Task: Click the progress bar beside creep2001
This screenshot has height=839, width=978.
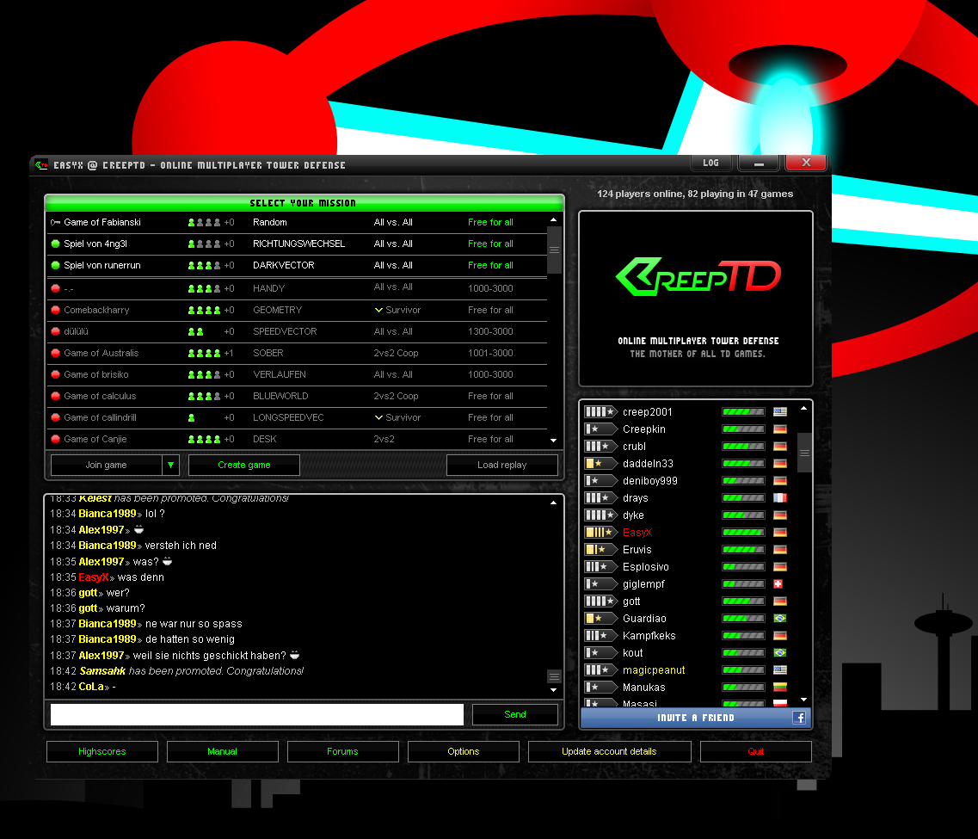Action: [x=743, y=411]
